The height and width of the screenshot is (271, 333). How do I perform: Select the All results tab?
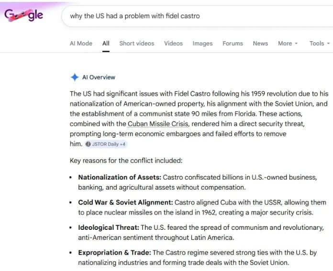106,43
